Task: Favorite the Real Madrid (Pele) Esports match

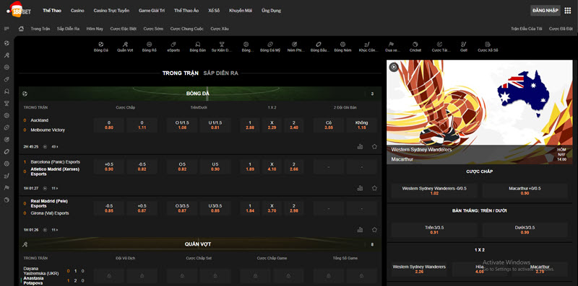Action: coord(374,230)
